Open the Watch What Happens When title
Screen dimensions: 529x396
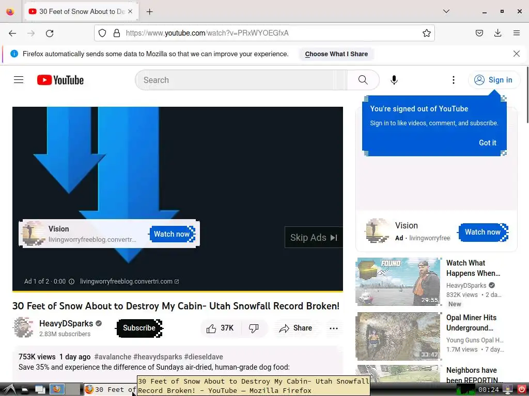[x=473, y=268]
